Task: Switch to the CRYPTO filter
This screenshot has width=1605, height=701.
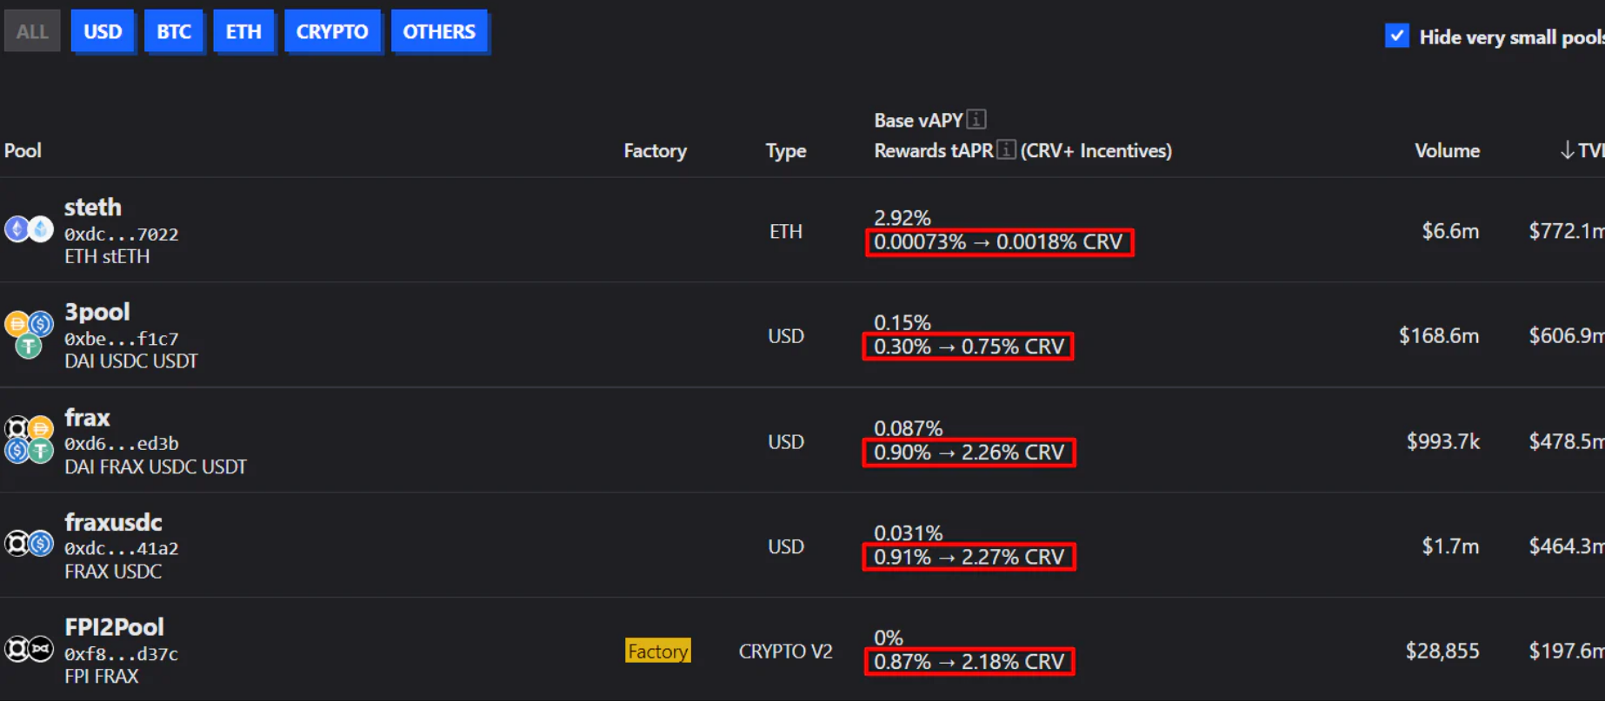Action: (331, 31)
